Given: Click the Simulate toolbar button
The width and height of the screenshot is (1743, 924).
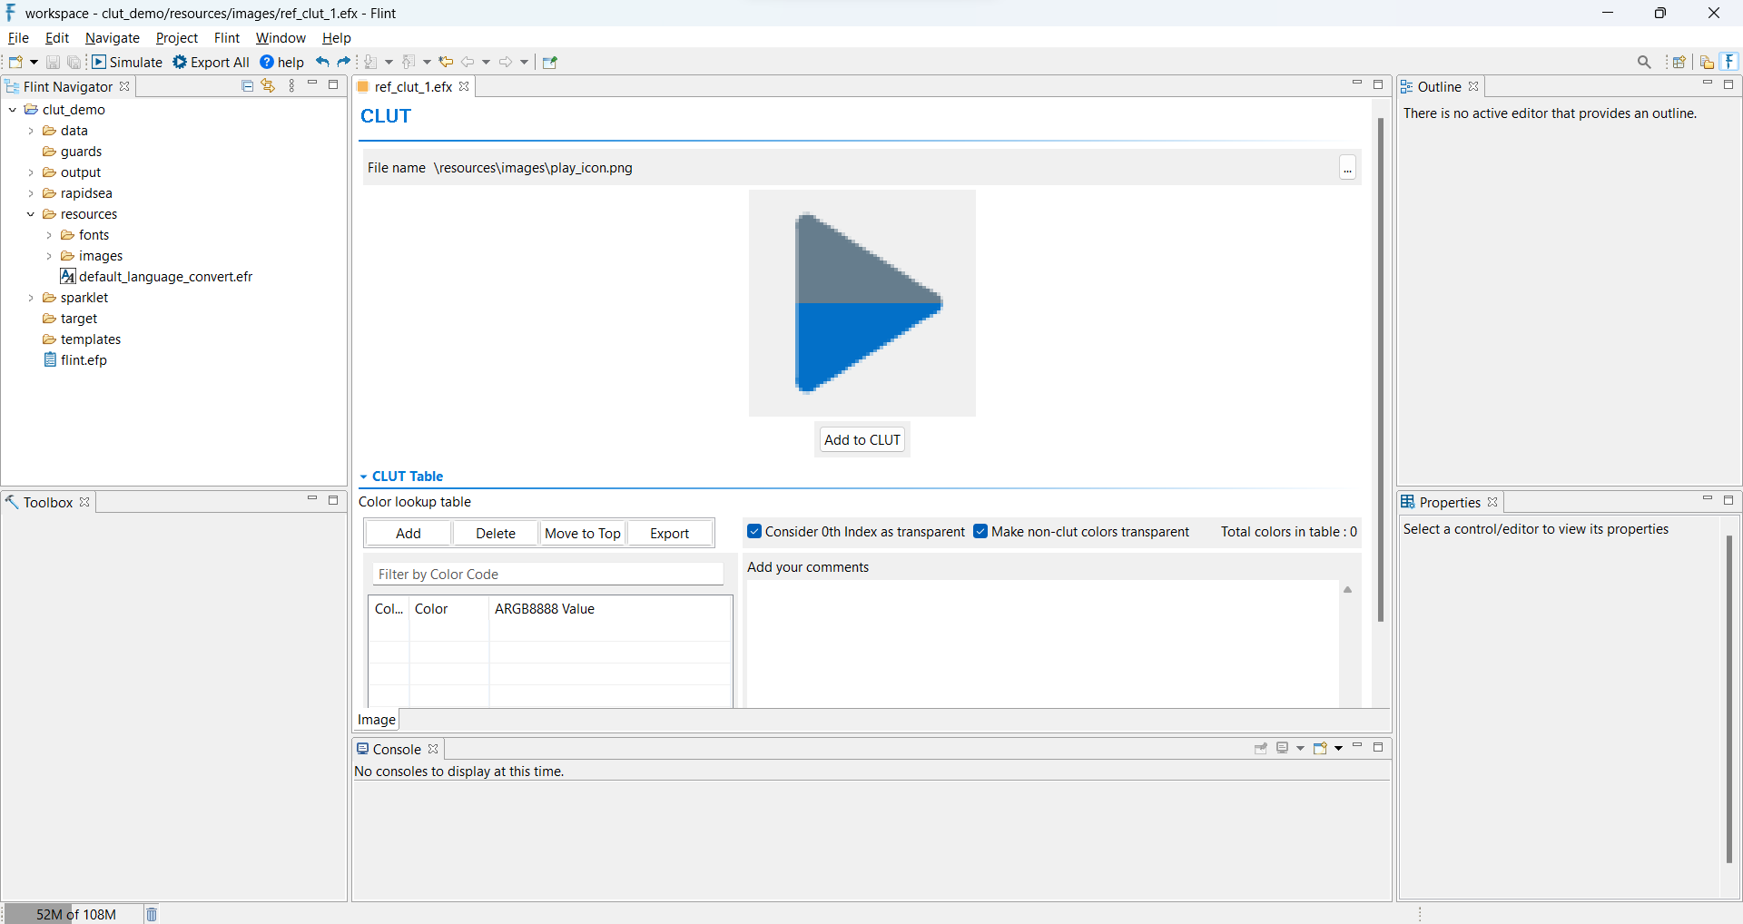Looking at the screenshot, I should [127, 63].
